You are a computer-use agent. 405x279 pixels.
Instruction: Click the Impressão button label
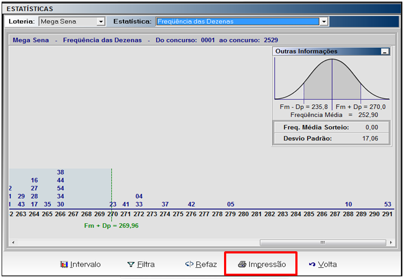(x=267, y=264)
